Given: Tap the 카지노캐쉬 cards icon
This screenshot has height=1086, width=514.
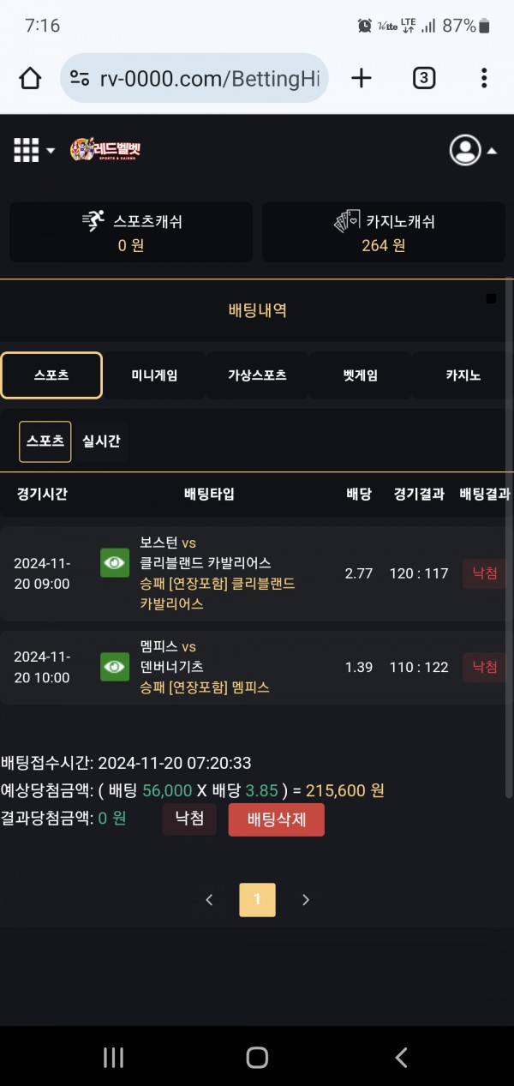Looking at the screenshot, I should [346, 222].
